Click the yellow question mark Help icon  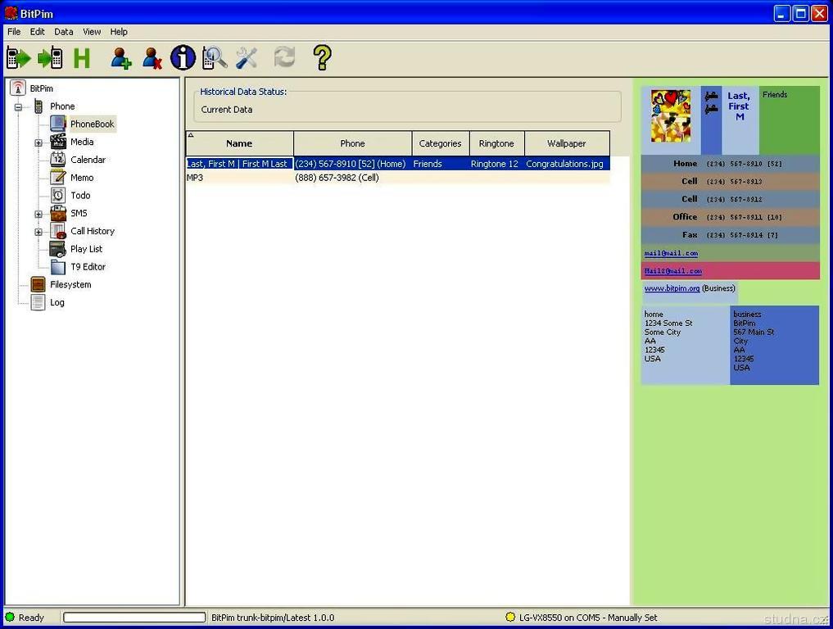tap(323, 58)
